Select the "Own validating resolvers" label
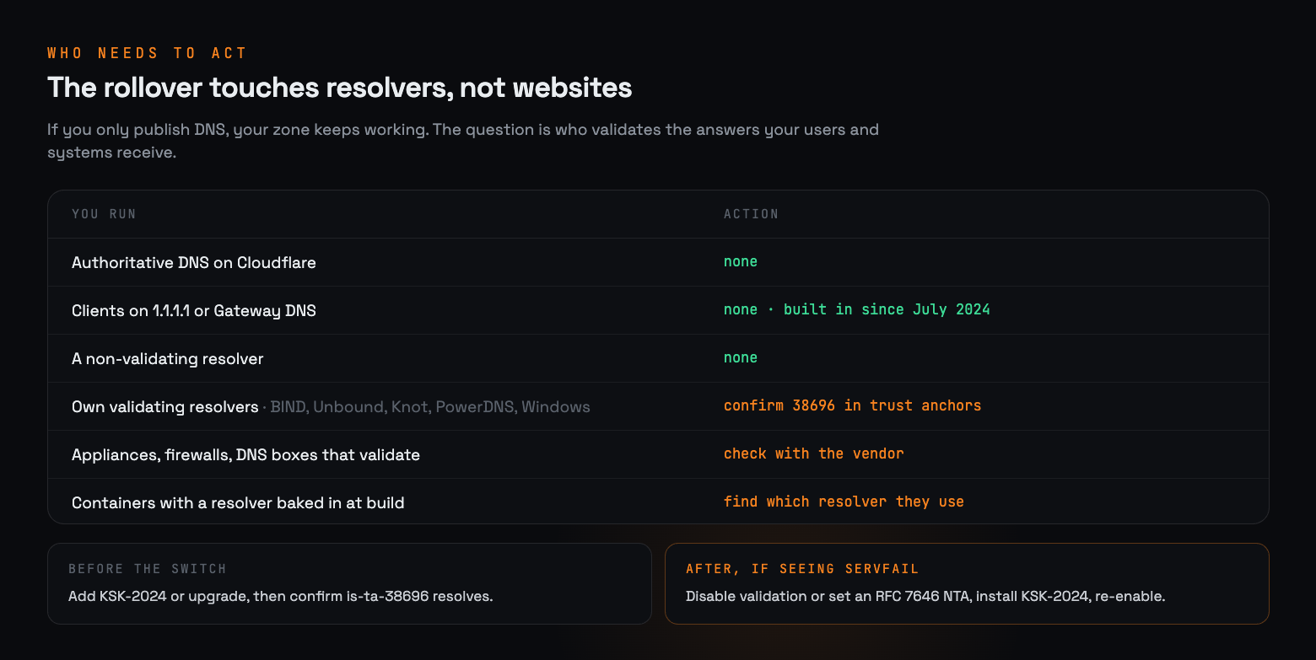The image size is (1316, 660). pos(165,406)
